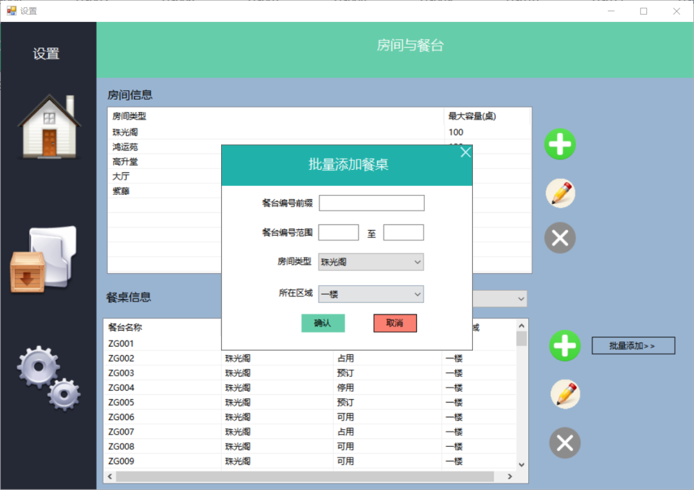694x490 pixels.
Task: Click pencil icon to edit room type
Action: point(560,193)
